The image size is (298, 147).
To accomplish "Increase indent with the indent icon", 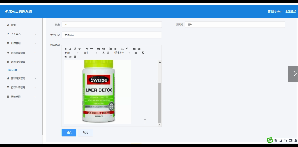I will pos(139,49).
